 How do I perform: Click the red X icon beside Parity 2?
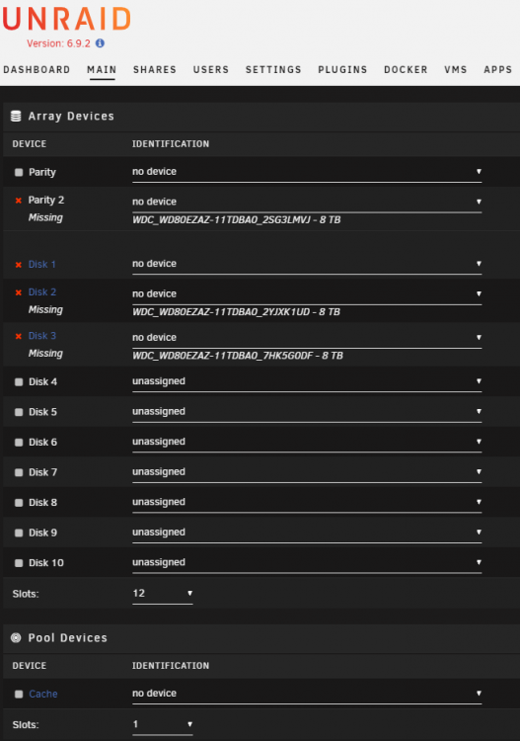coord(19,201)
